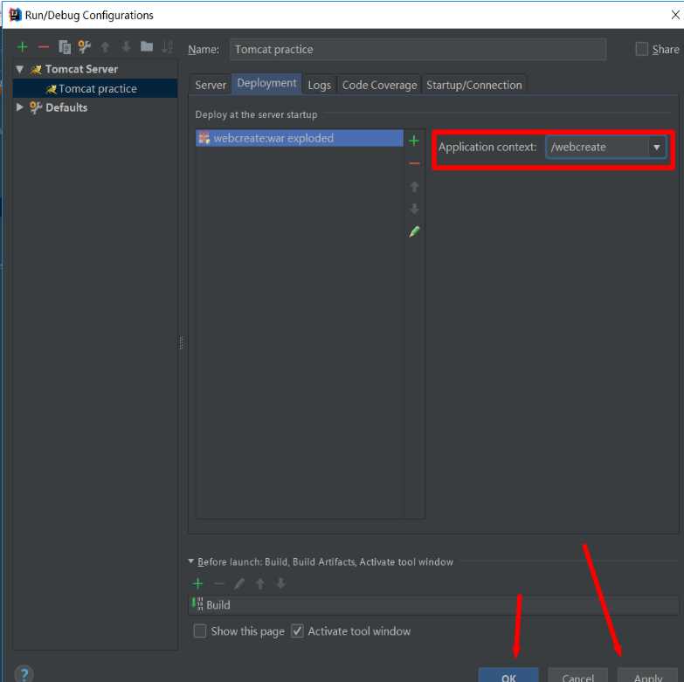The image size is (684, 682).
Task: Click the Cancel button
Action: pyautogui.click(x=577, y=675)
